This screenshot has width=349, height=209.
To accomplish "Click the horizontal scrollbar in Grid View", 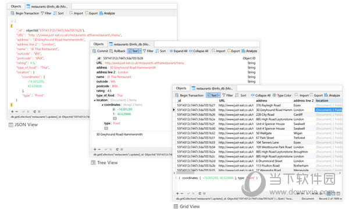I will click(x=185, y=172).
